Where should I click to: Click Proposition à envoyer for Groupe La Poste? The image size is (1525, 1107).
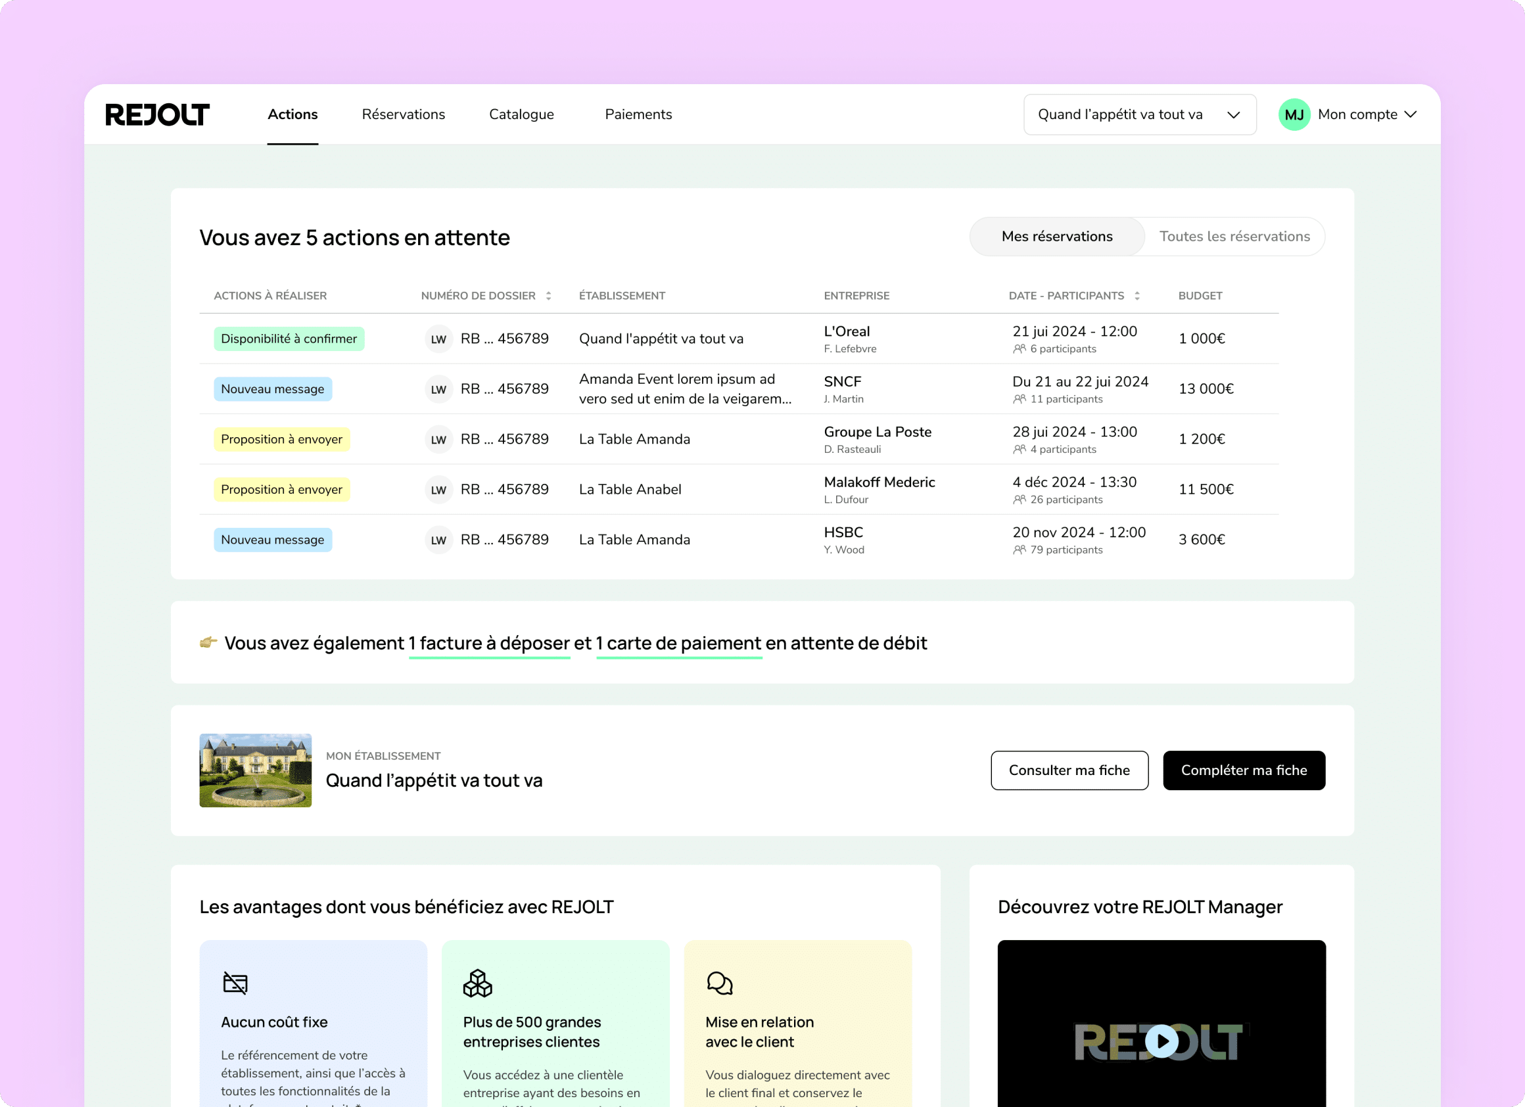coord(282,439)
